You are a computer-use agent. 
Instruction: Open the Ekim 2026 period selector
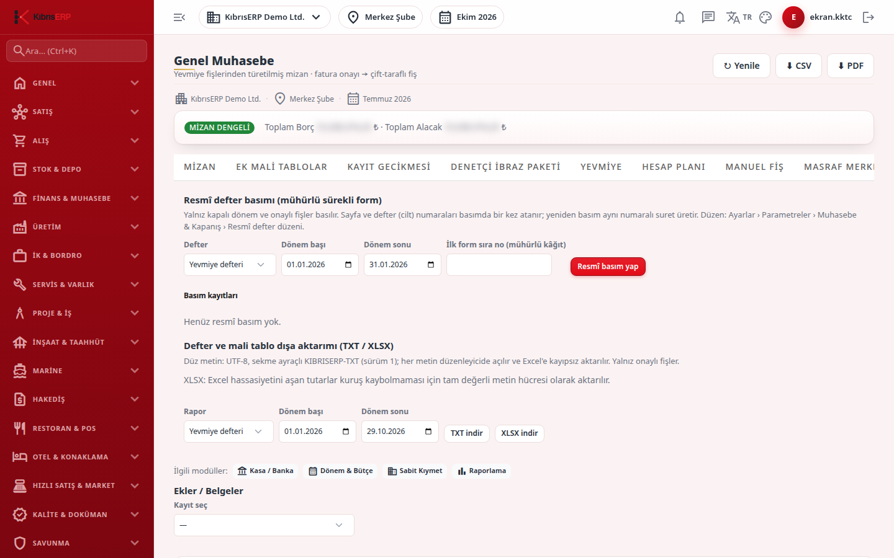tap(467, 17)
